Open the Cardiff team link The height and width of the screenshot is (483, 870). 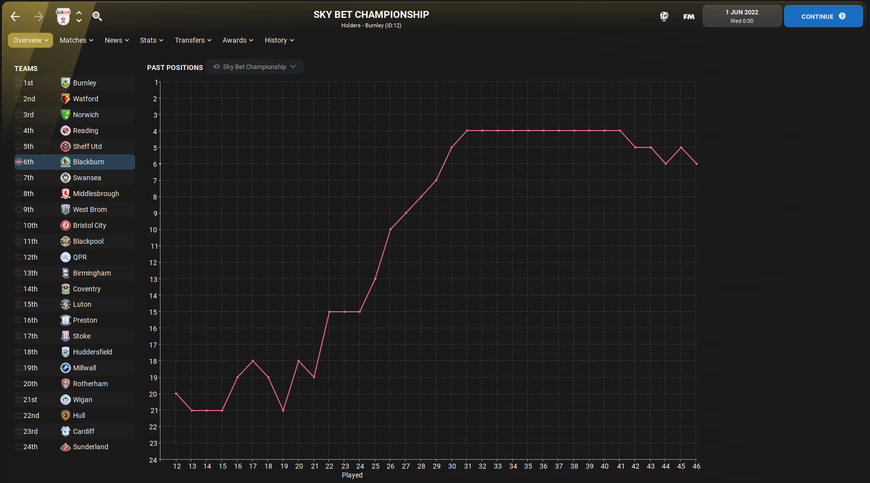[83, 431]
